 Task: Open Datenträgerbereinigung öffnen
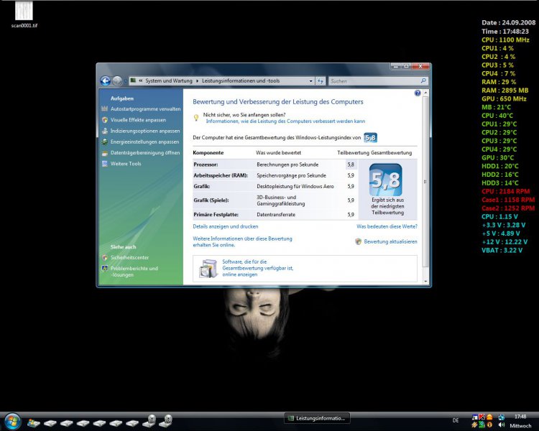point(145,152)
